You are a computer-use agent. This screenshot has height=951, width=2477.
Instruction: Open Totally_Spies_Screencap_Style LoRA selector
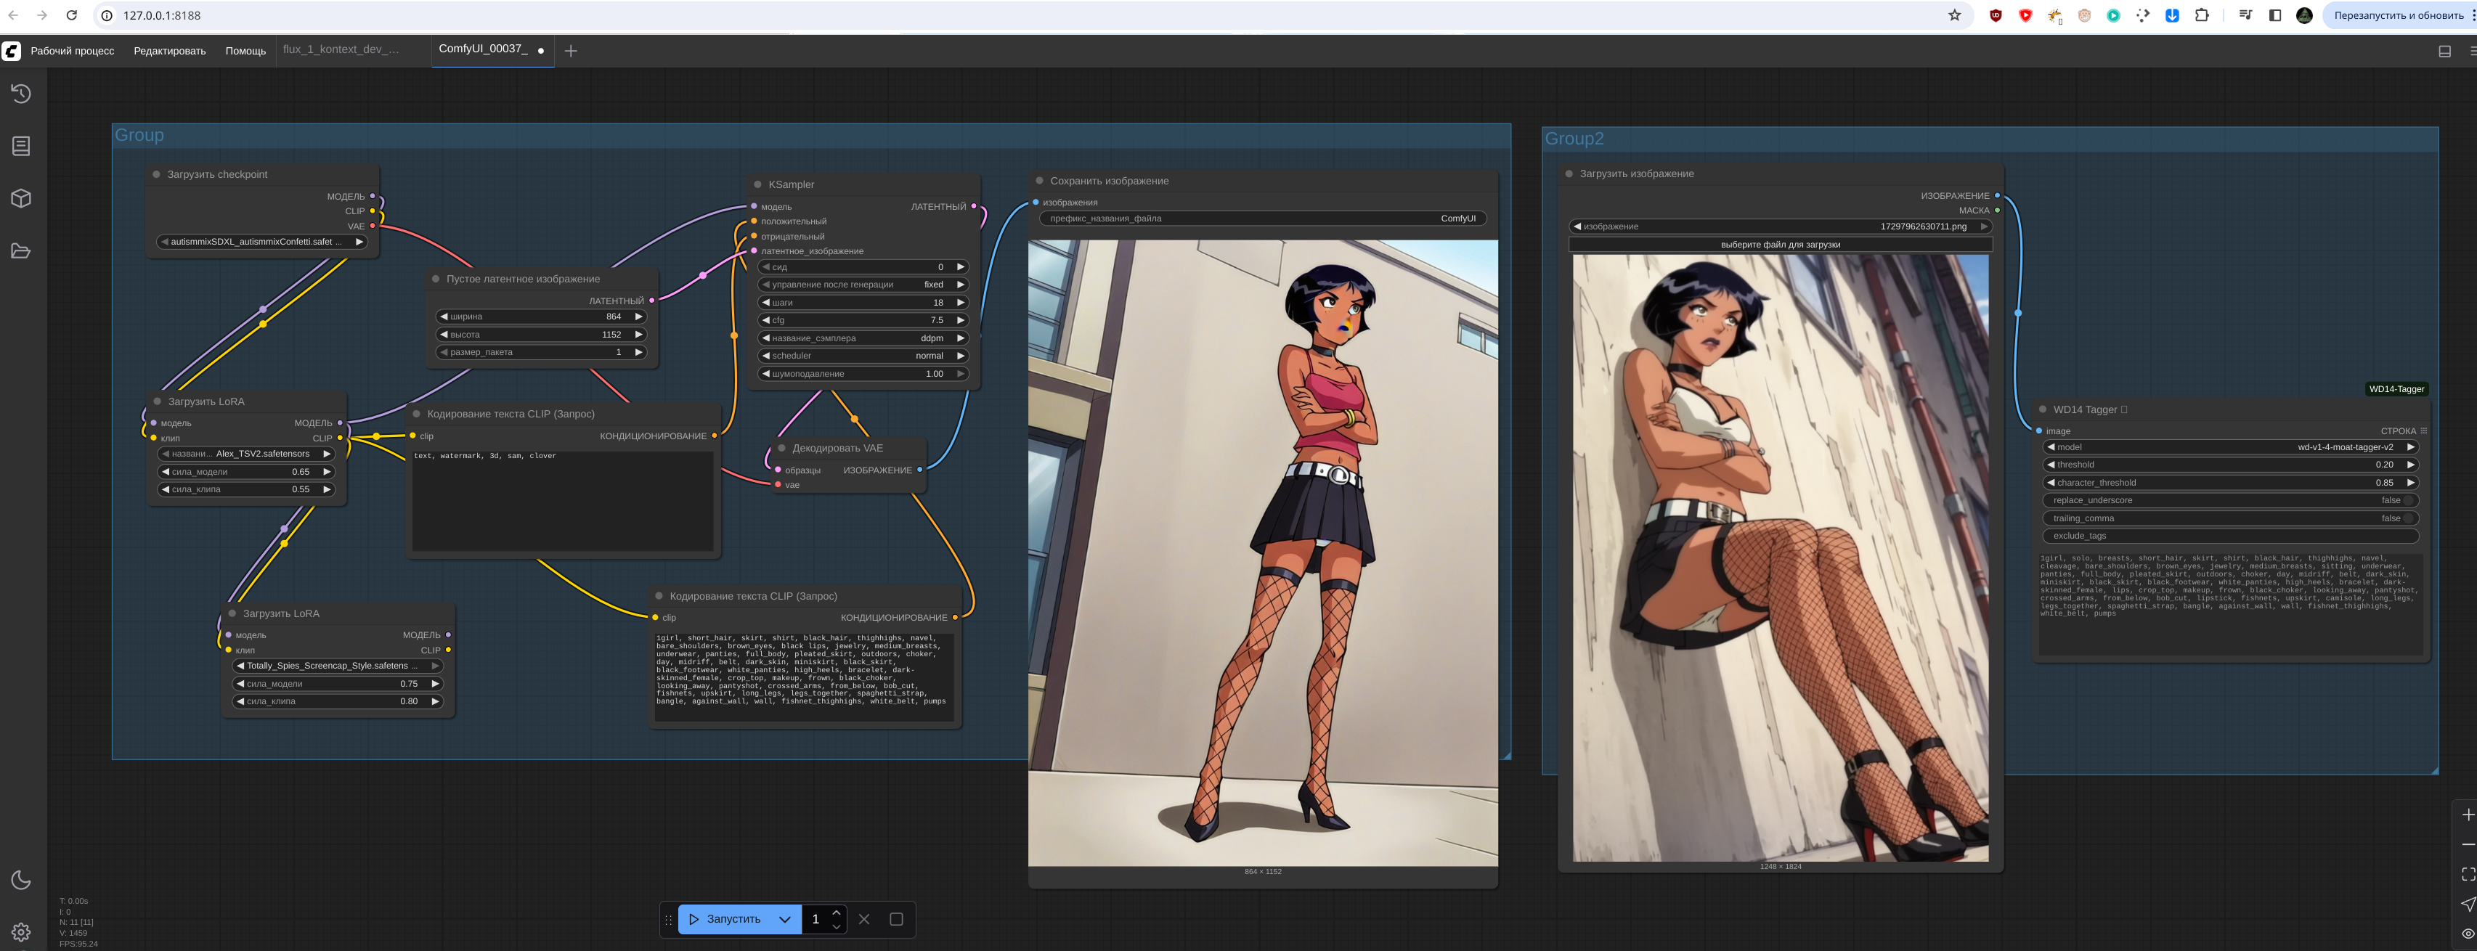[x=338, y=666]
